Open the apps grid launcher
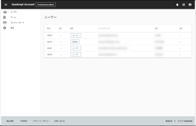The image size is (196, 126). pos(184,5)
